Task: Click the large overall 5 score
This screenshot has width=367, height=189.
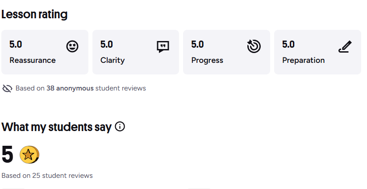Action: coord(8,155)
